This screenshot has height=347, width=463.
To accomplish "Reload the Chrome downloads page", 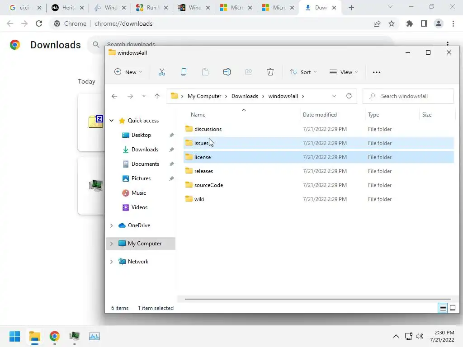I will coord(39,23).
